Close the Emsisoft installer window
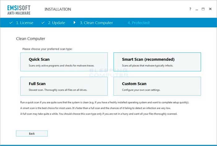This screenshot has height=146, width=217. click(210, 9)
